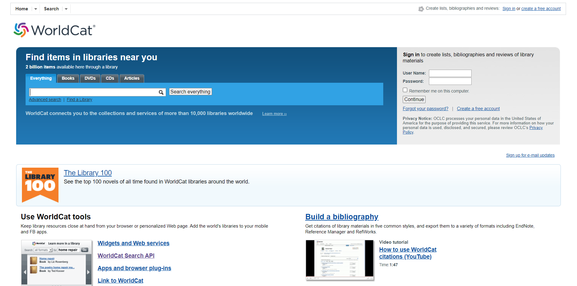
Task: Open WorldCat Search API link
Action: [126, 256]
